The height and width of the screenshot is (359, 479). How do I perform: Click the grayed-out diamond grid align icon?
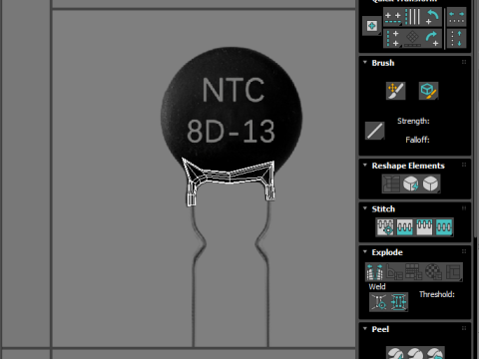tap(413, 39)
